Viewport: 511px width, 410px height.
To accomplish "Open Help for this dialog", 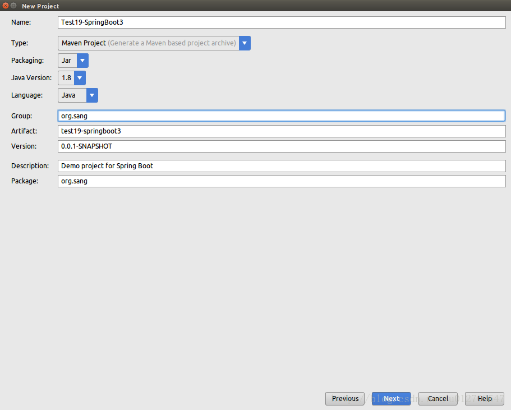I will 485,399.
